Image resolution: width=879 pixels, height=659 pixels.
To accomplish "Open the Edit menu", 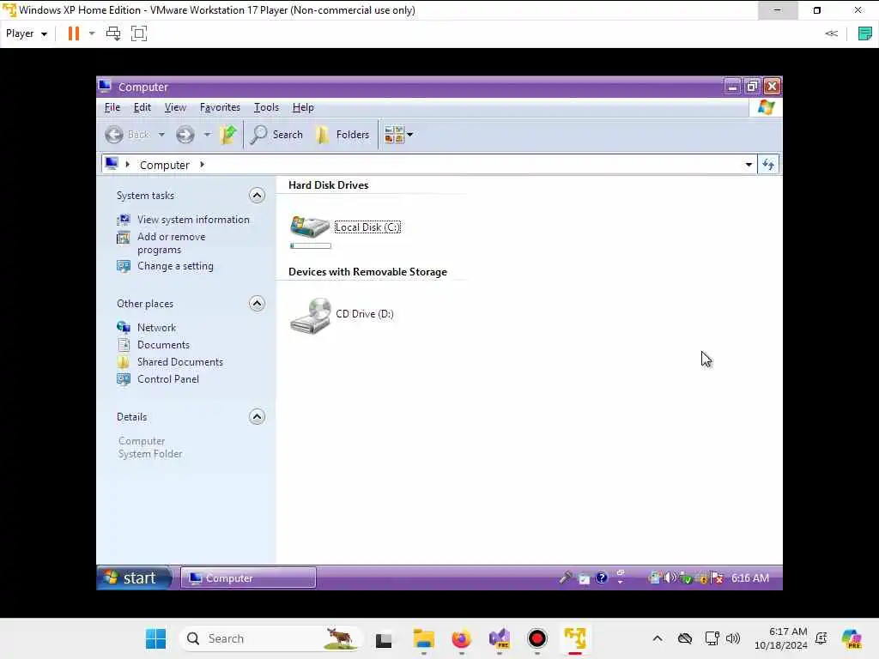I will click(x=142, y=107).
